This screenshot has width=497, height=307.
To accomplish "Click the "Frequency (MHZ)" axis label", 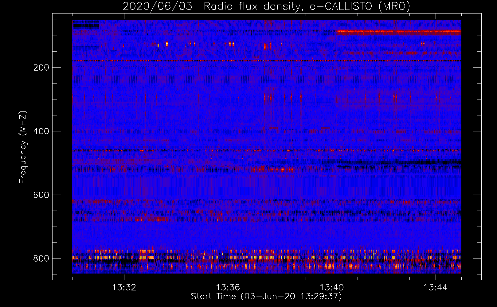I will coord(23,147).
